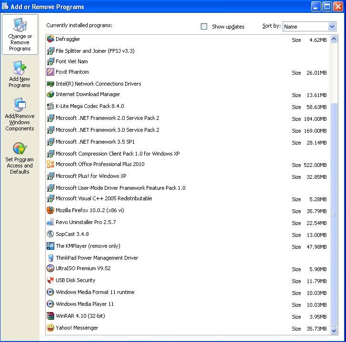Select WinRAR 4.10 (32-bit) name
The width and height of the screenshot is (346, 342).
(x=80, y=316)
